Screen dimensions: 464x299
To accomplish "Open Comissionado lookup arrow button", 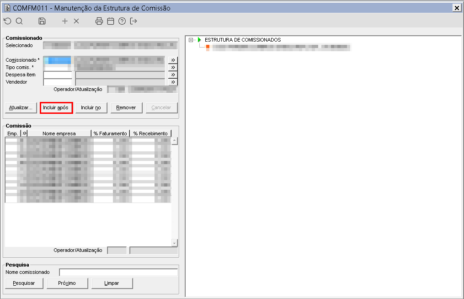I will [173, 60].
